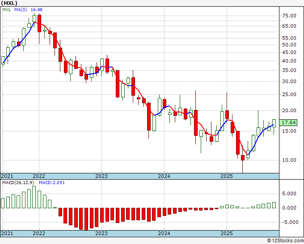
Task: Click the 10.00 price axis label
Action: pyautogui.click(x=289, y=160)
